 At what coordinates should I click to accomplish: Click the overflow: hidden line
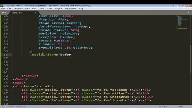click(x=57, y=37)
